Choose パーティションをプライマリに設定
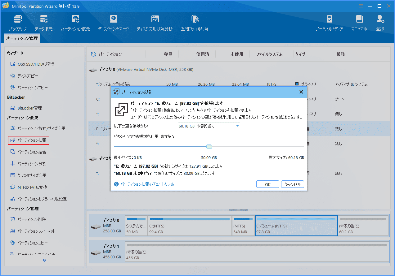The image size is (395, 276). pos(38,199)
